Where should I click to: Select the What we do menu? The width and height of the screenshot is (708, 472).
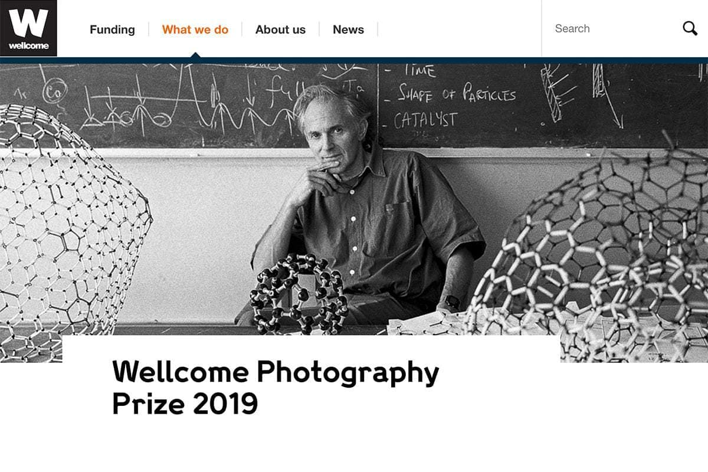click(x=195, y=29)
